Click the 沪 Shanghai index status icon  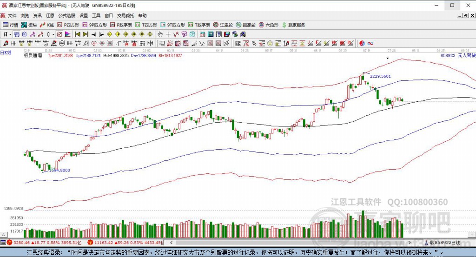tap(9, 243)
